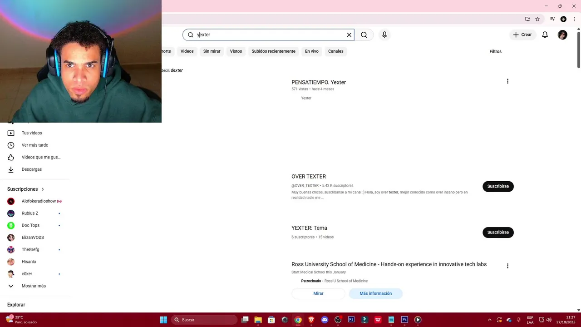Select the Canales filter chip
The image size is (581, 327).
coord(336,51)
